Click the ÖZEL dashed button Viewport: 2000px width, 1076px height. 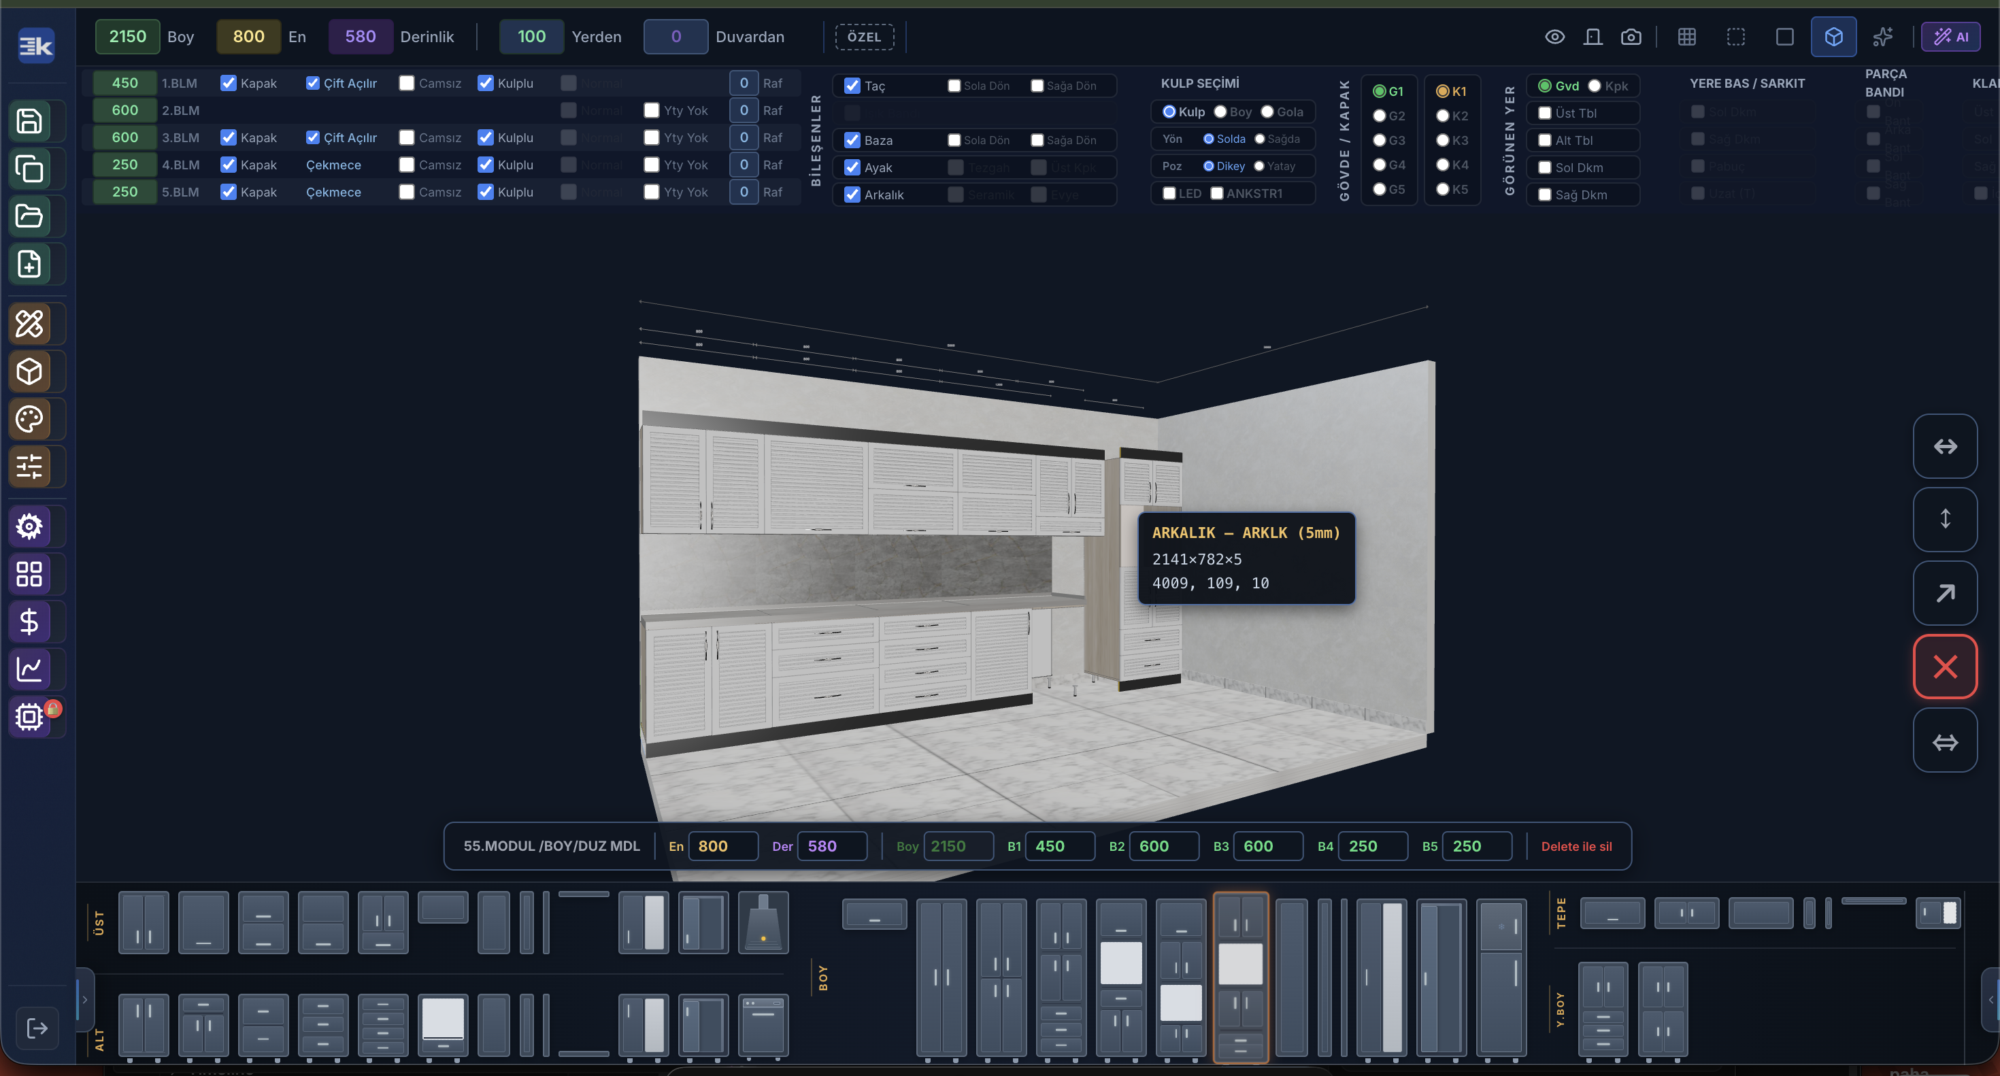tap(864, 37)
